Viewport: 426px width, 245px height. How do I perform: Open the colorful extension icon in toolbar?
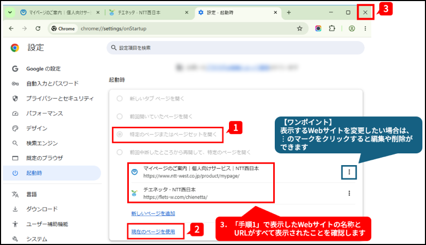[318, 29]
